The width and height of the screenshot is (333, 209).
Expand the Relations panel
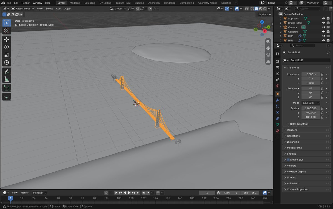point(306,130)
